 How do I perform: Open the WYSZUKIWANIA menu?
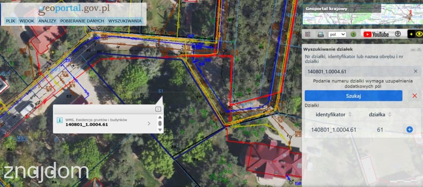pos(125,21)
